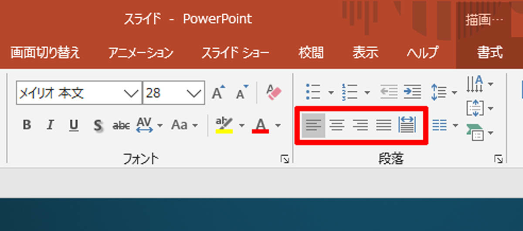Switch to 書式 tab
523x231 pixels.
point(490,53)
